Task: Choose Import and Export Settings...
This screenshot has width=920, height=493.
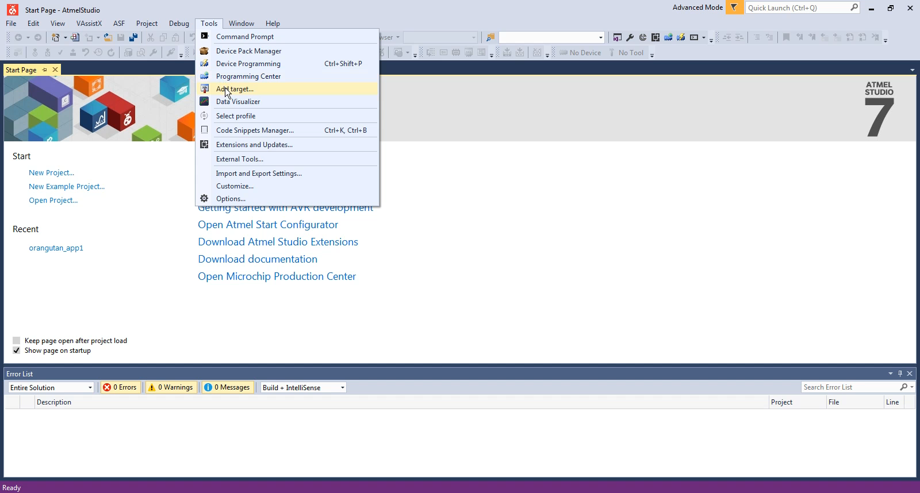Action: tap(287, 173)
